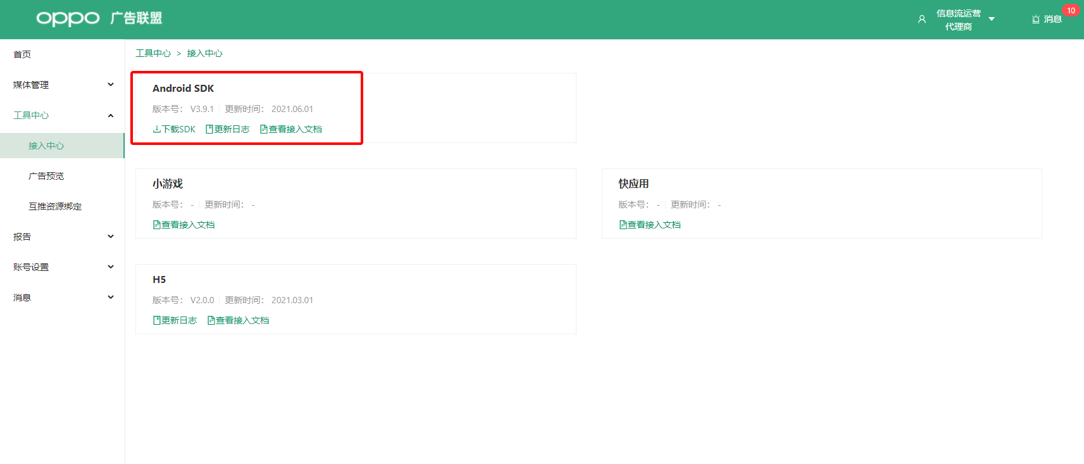Click the OPPO 广告联盟 logo

tap(99, 18)
